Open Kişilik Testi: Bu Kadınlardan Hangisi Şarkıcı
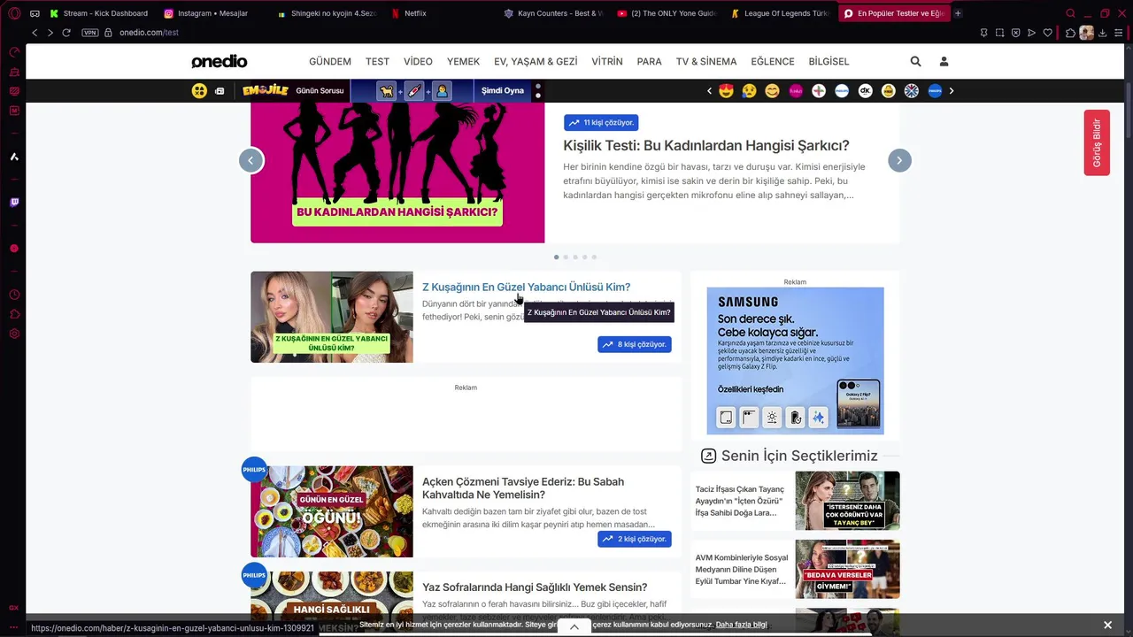Screen dimensions: 1133x637 705,146
